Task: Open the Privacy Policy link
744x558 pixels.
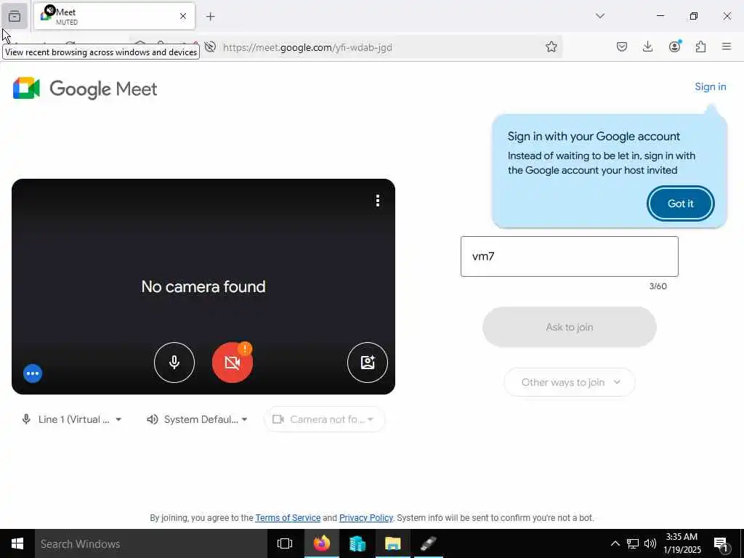Action: 366,517
